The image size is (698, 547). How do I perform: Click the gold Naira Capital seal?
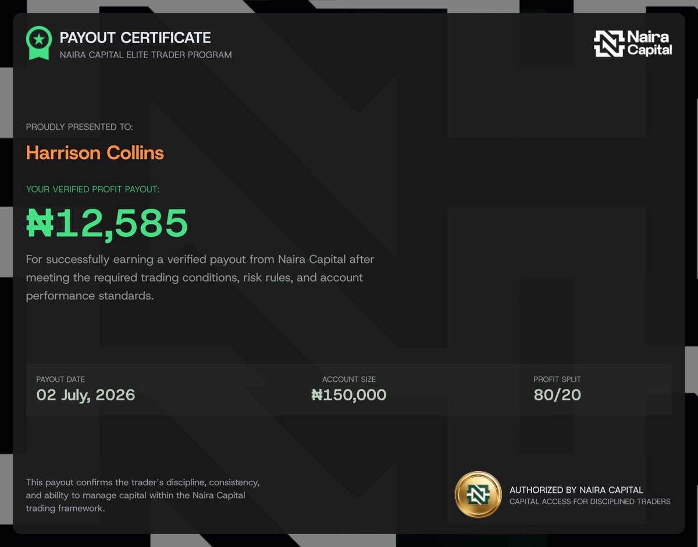pyautogui.click(x=478, y=495)
